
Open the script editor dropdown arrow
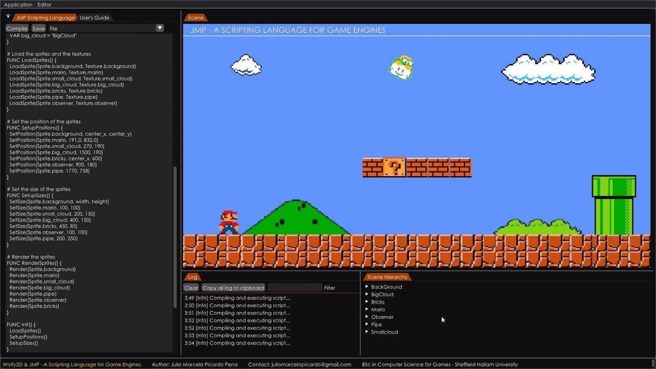160,28
